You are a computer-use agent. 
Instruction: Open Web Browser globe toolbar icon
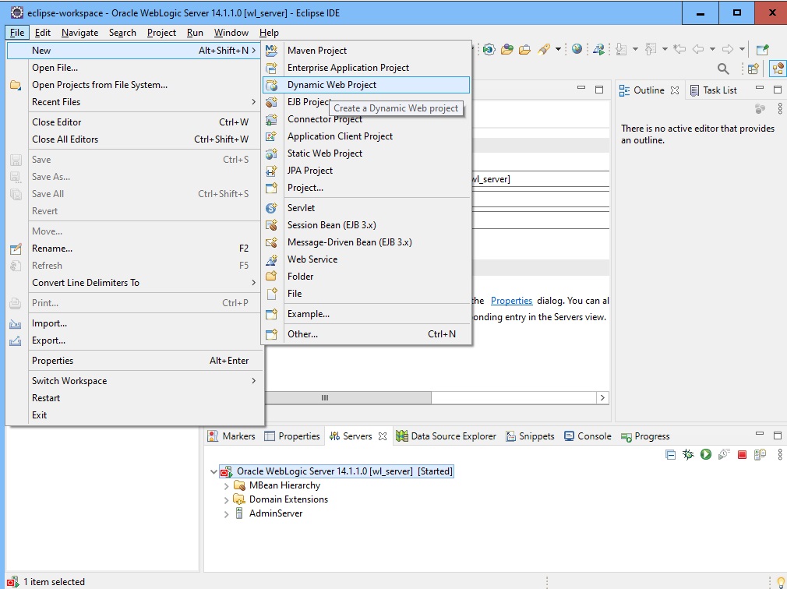(x=577, y=48)
